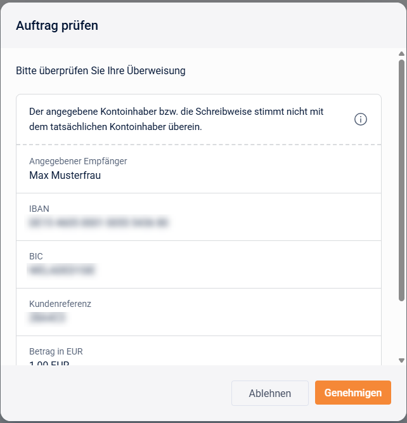Click the 1,00 EUR amount value
The image size is (407, 423).
pyautogui.click(x=49, y=363)
